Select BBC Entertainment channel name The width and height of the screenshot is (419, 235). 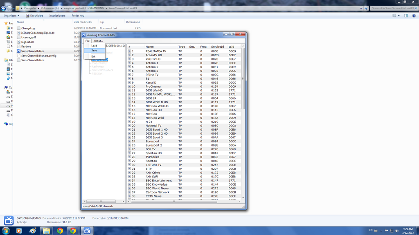[158, 180]
